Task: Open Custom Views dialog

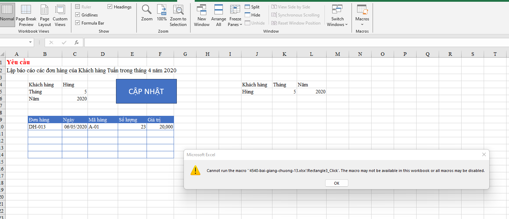Action: coord(60,15)
